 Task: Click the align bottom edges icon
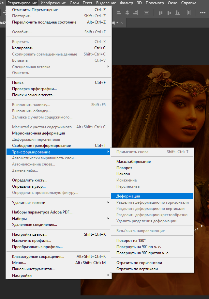point(177,13)
